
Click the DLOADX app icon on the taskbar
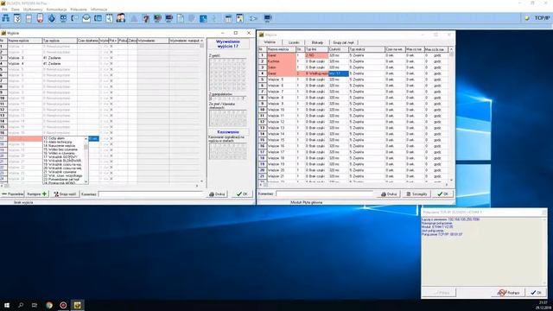tap(77, 305)
